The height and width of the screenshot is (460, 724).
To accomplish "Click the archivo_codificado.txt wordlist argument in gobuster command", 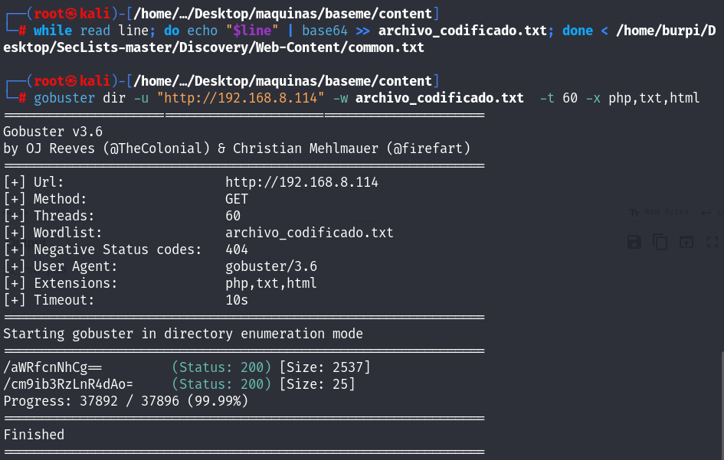I will click(440, 98).
